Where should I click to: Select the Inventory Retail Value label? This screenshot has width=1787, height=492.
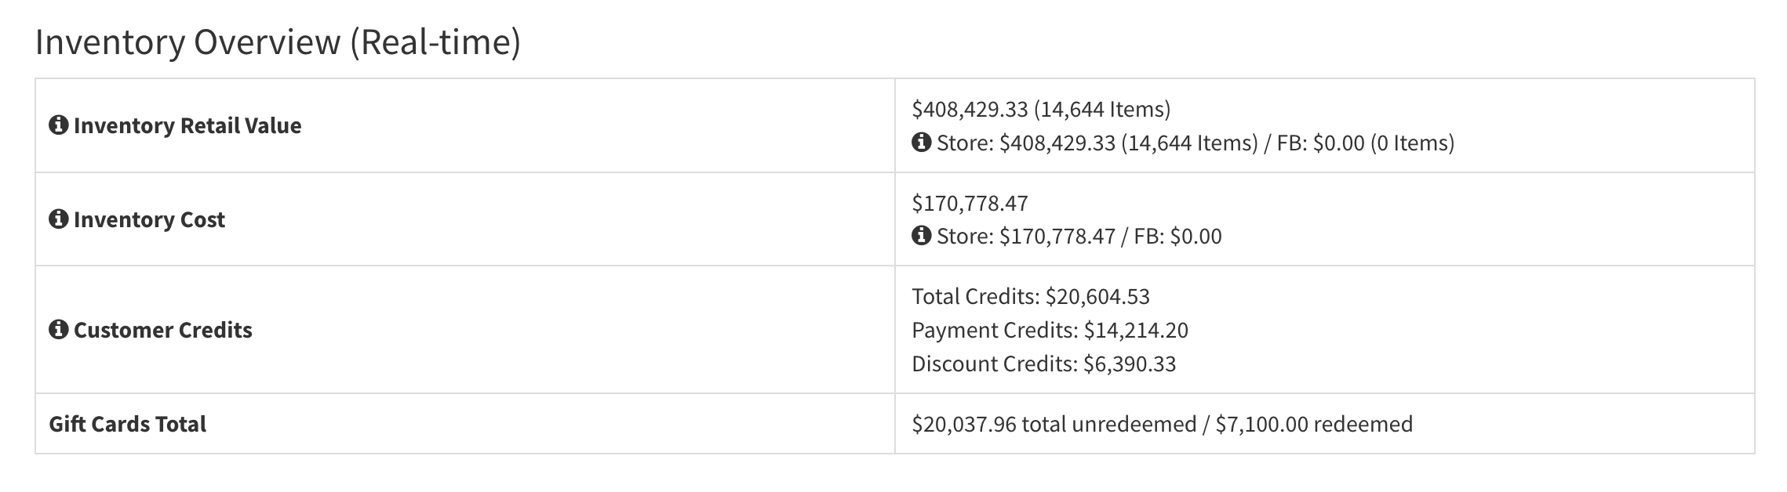(x=187, y=125)
